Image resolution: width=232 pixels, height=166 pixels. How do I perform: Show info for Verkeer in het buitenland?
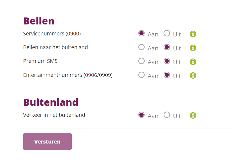193,115
